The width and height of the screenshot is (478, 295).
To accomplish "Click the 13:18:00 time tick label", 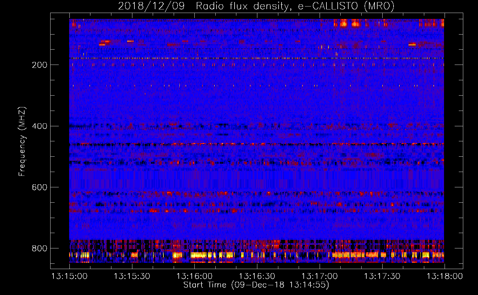I will pos(445,276).
